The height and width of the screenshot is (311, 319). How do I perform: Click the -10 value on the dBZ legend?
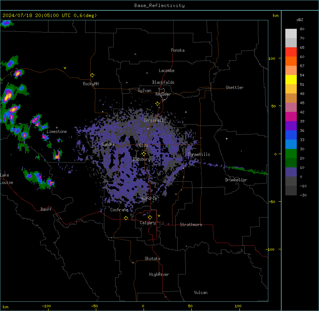(x=303, y=186)
